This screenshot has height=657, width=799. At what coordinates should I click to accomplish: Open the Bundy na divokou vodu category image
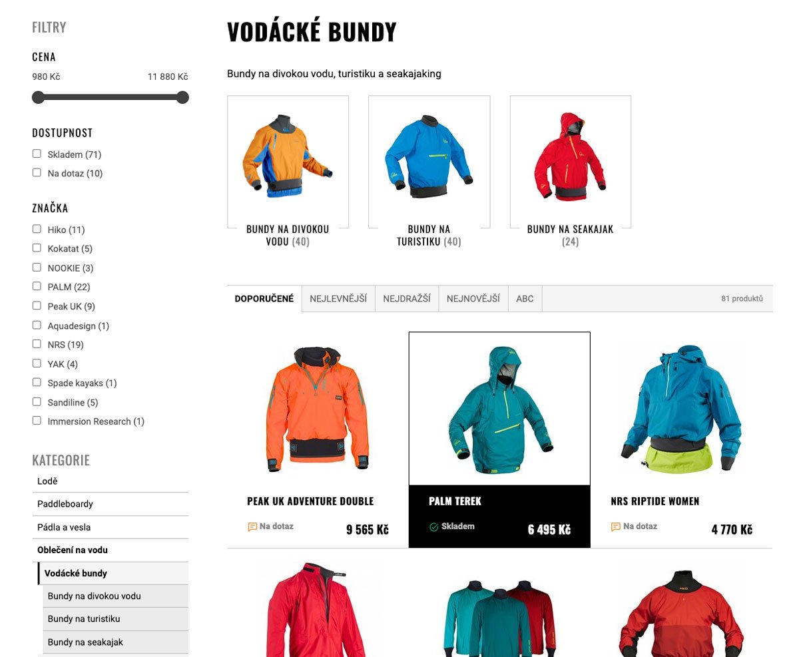tap(288, 158)
